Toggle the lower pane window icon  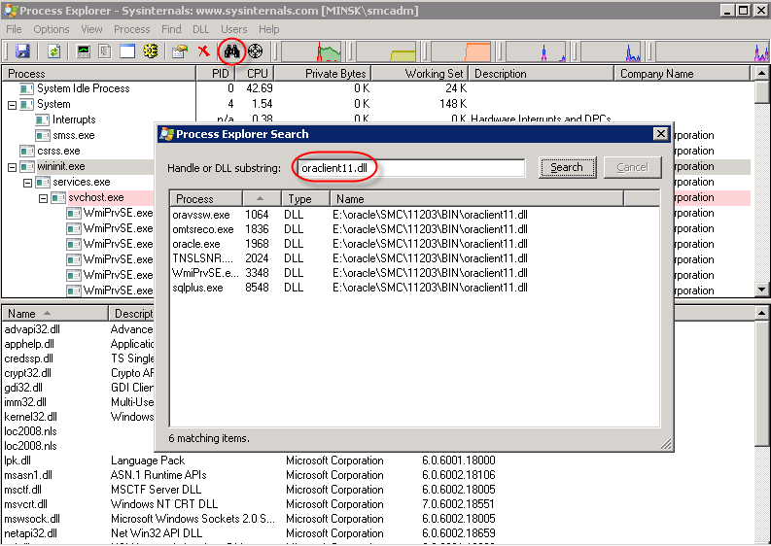tap(127, 51)
